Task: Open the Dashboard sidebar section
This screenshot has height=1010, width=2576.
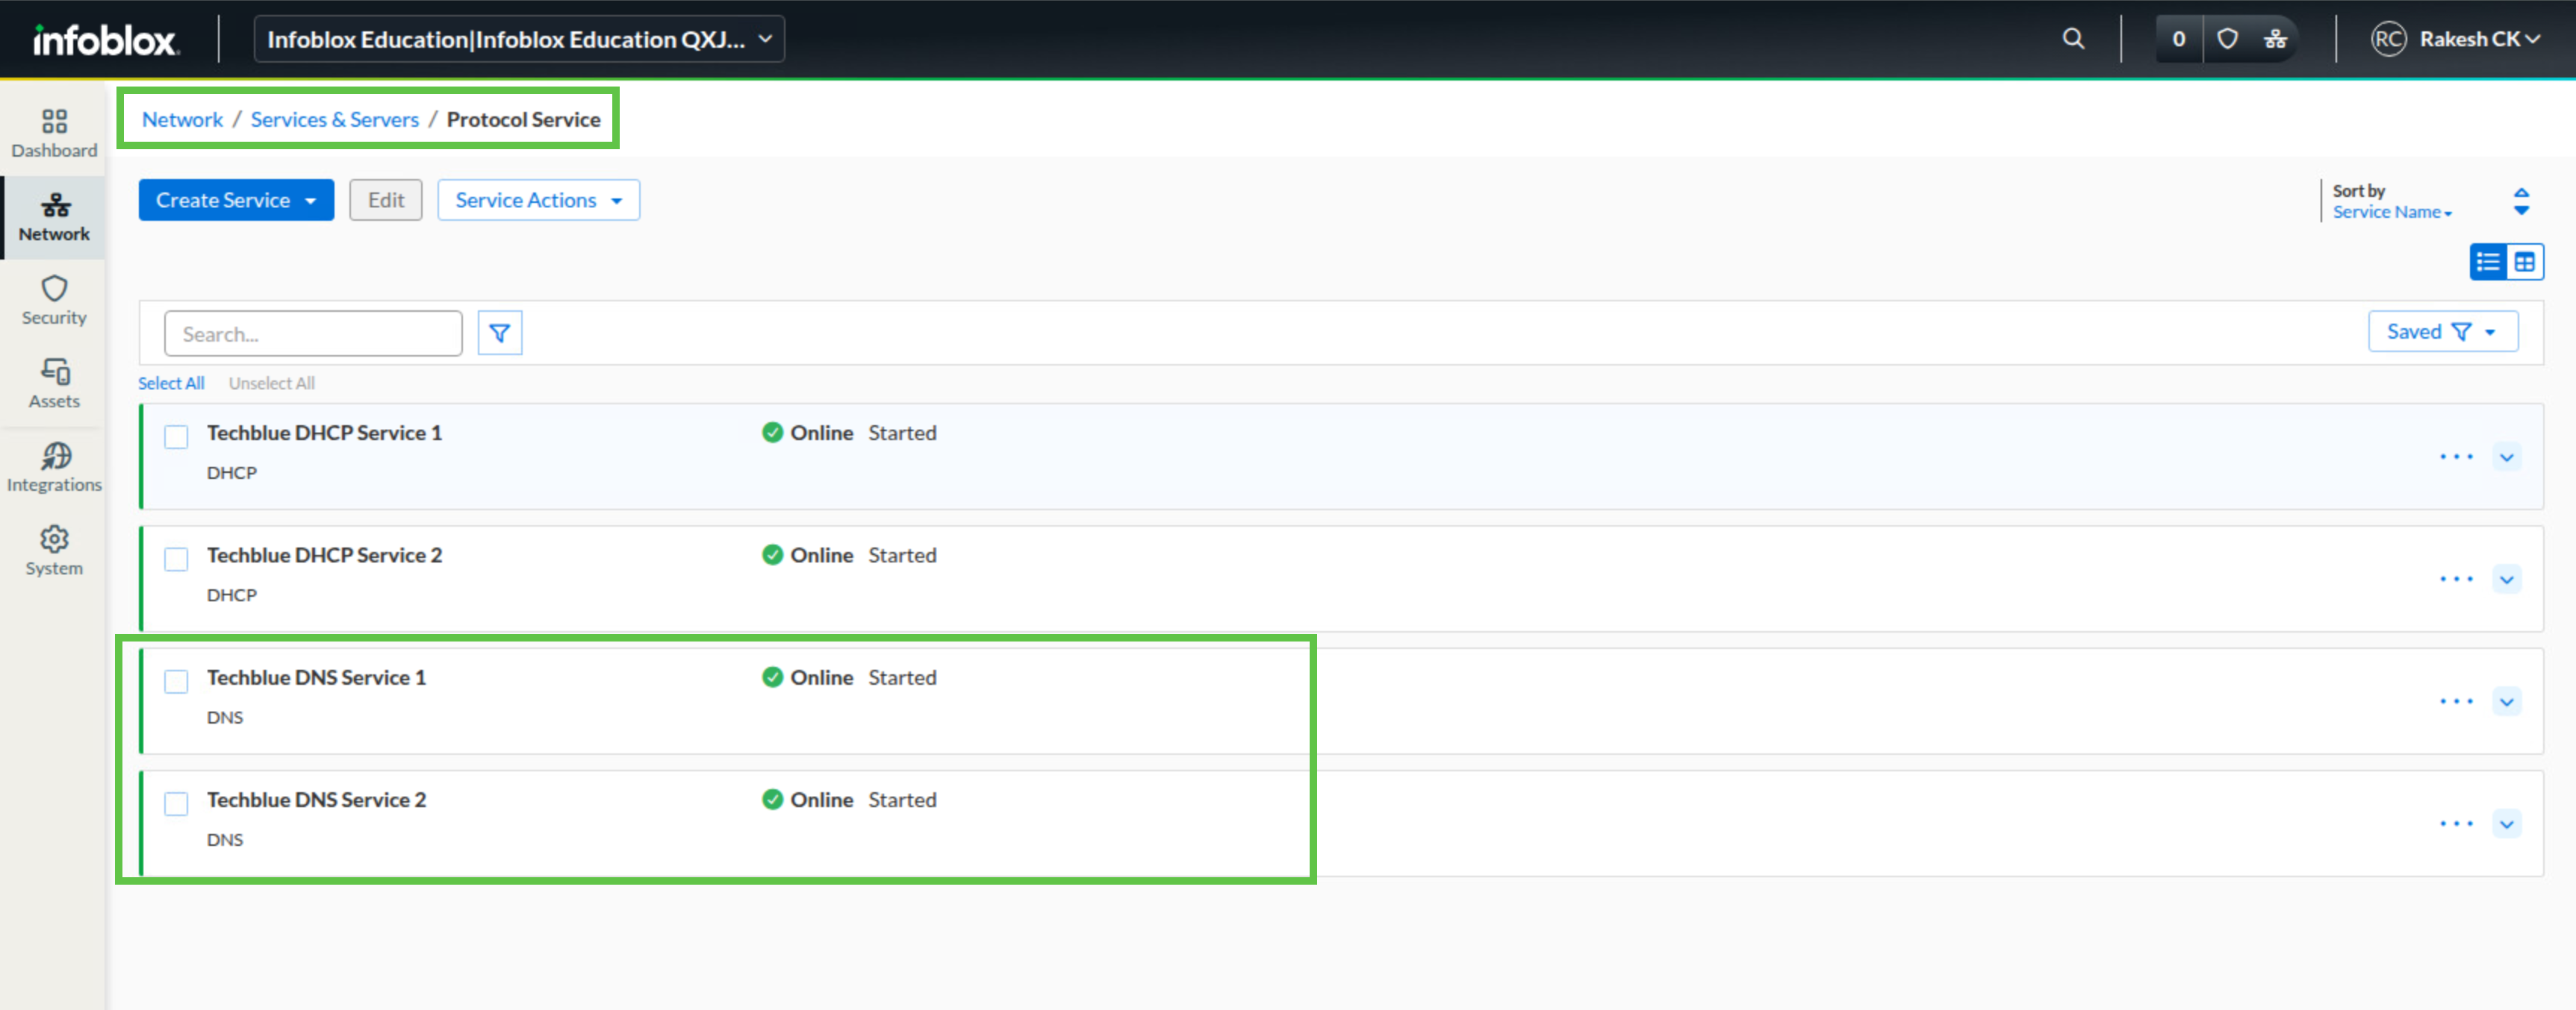Action: pos(54,134)
